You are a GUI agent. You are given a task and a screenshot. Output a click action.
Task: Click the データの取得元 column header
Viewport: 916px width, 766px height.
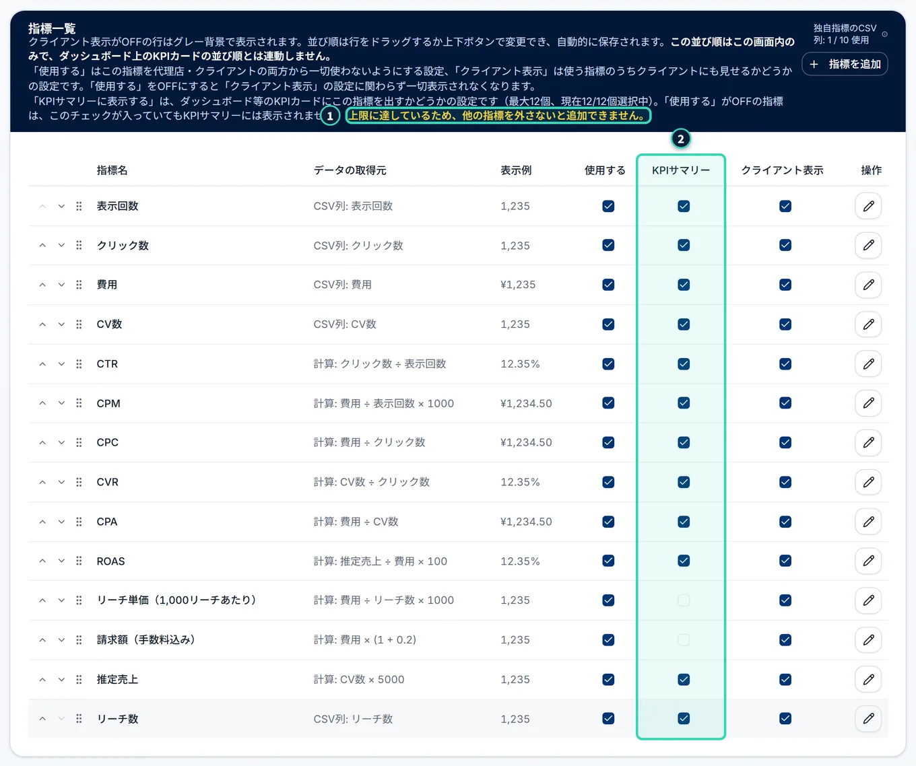(x=350, y=170)
